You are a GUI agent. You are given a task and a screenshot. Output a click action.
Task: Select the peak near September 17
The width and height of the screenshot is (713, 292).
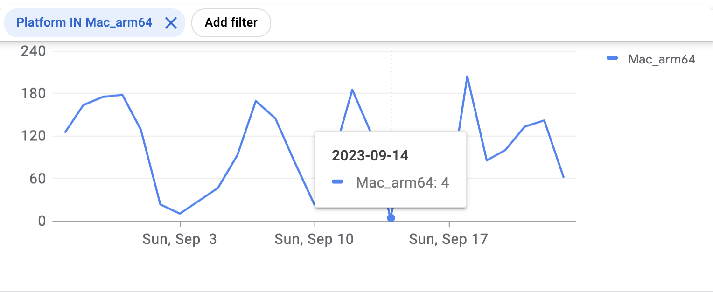(467, 76)
